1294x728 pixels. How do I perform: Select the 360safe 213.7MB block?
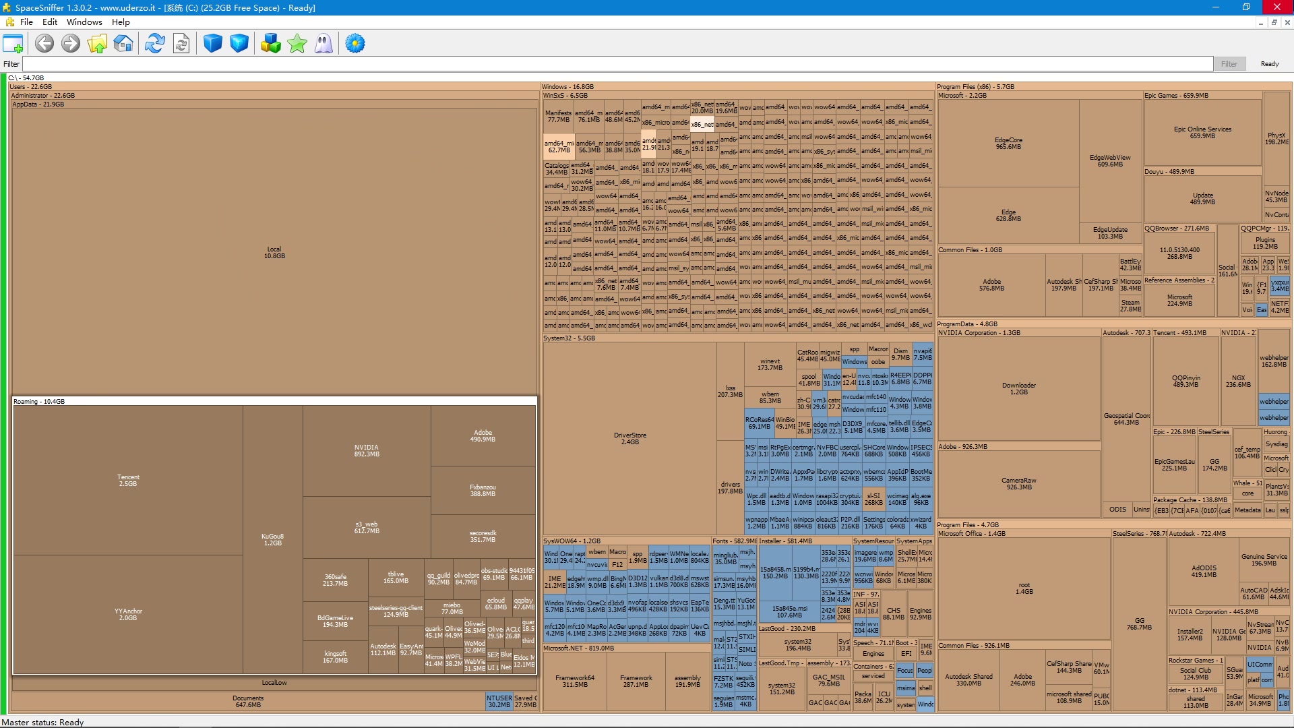point(336,580)
